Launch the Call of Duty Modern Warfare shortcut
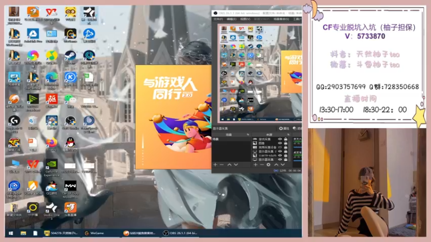Screen dimensions: 431x242 coord(70,189)
